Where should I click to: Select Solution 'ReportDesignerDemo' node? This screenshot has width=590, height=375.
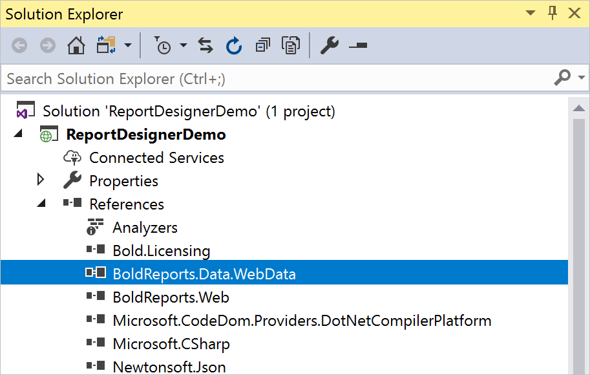[x=189, y=111]
